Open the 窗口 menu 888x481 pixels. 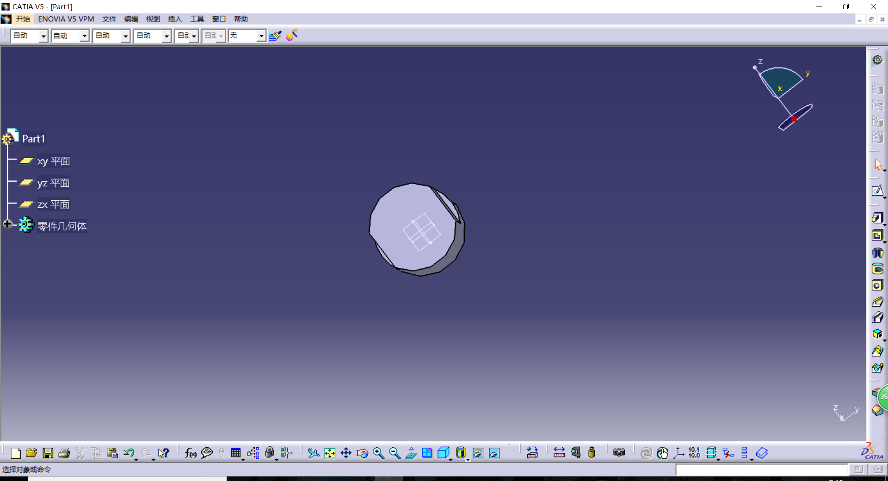pos(219,19)
